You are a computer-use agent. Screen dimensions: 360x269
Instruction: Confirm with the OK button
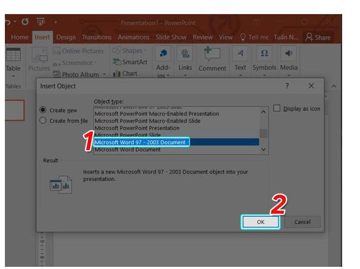click(261, 222)
